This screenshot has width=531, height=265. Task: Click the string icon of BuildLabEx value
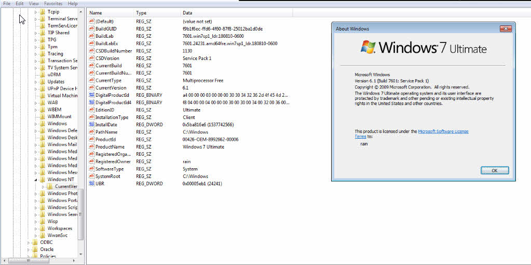(x=91, y=43)
